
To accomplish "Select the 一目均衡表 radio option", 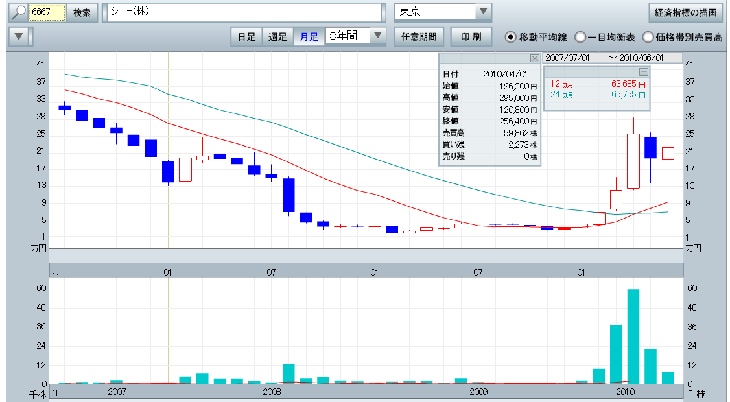I will click(581, 37).
